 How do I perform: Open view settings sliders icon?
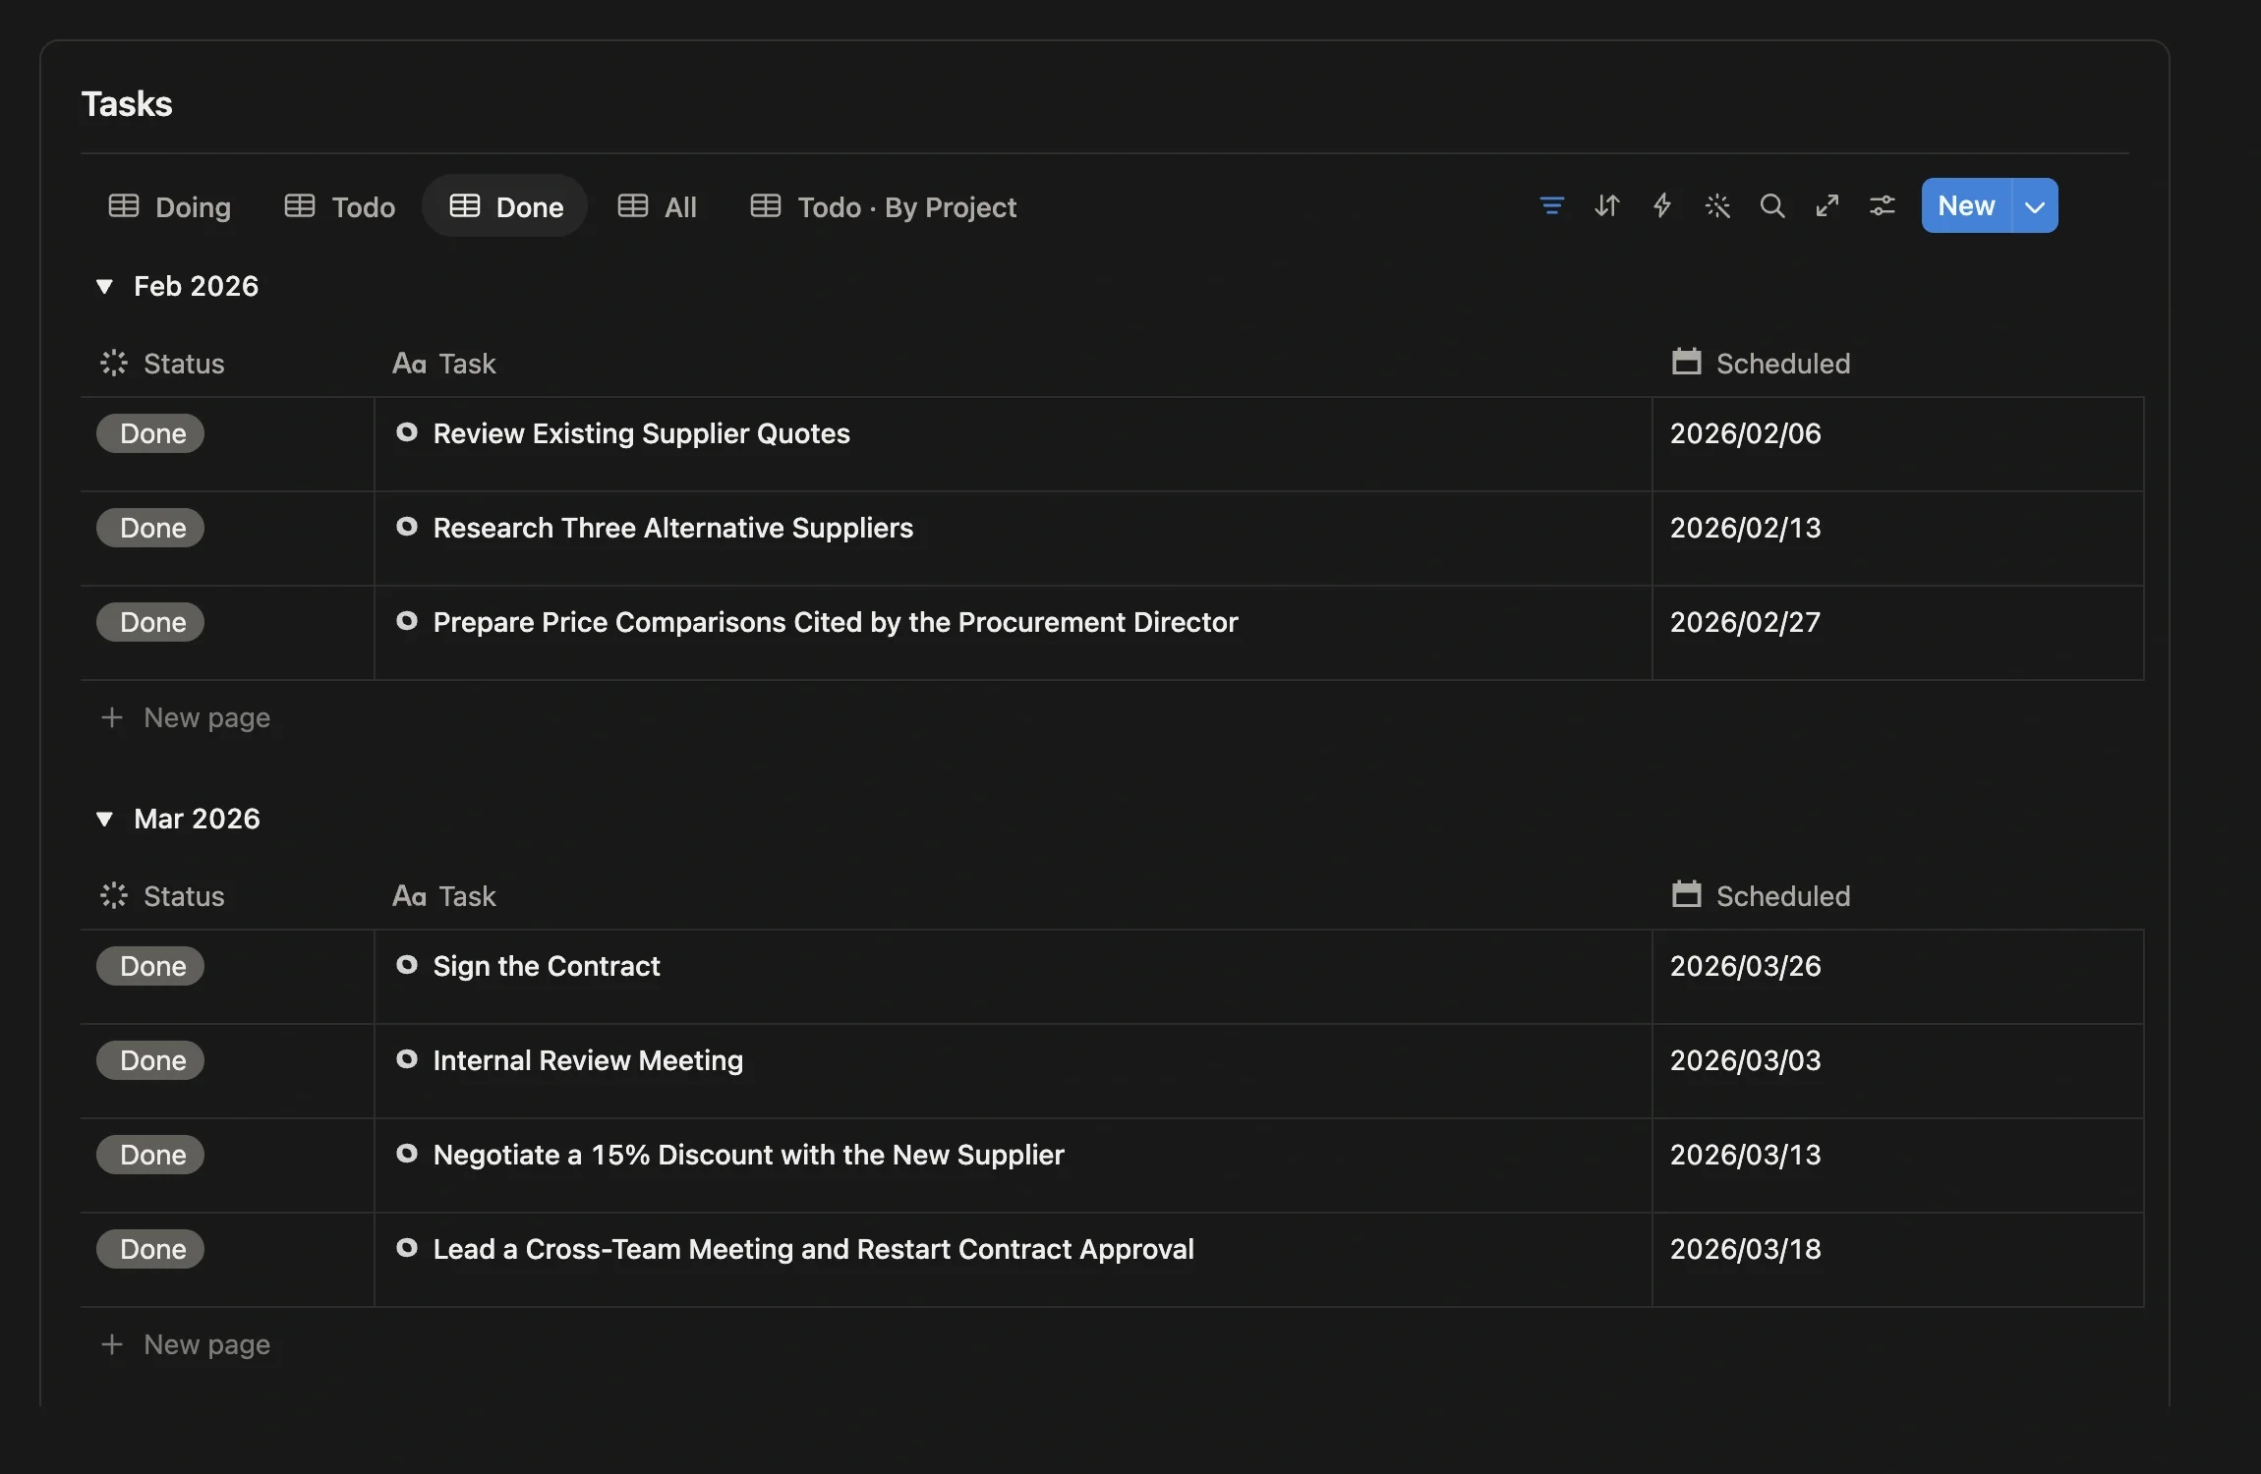click(1882, 205)
